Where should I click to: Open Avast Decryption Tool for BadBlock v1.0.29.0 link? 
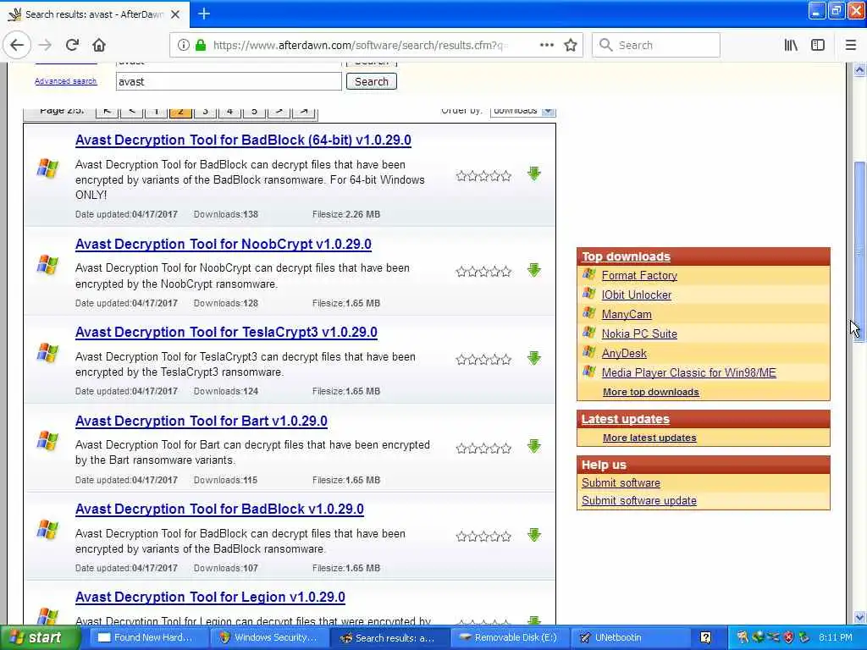[219, 509]
